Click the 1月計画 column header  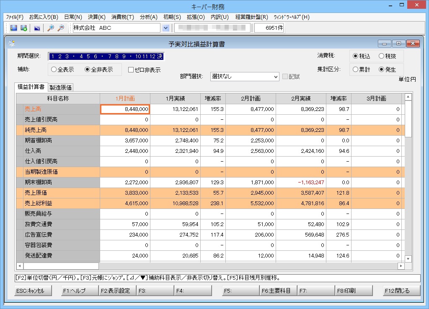125,99
